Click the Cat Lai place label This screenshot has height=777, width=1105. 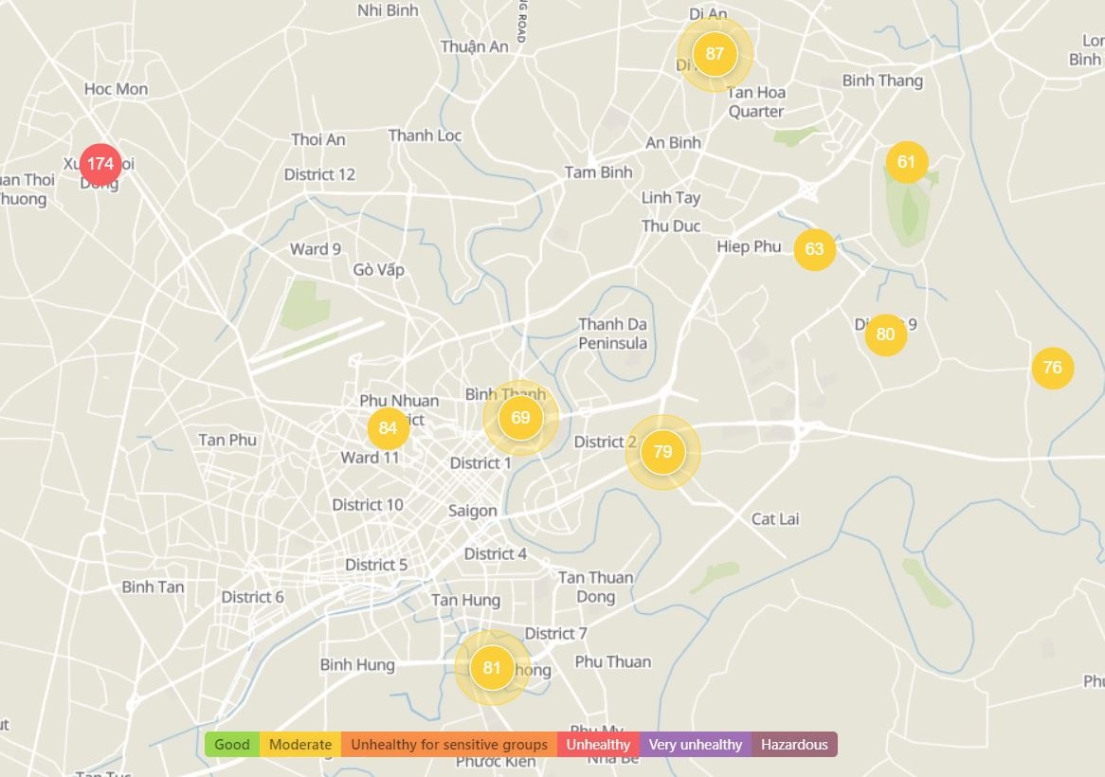click(775, 519)
